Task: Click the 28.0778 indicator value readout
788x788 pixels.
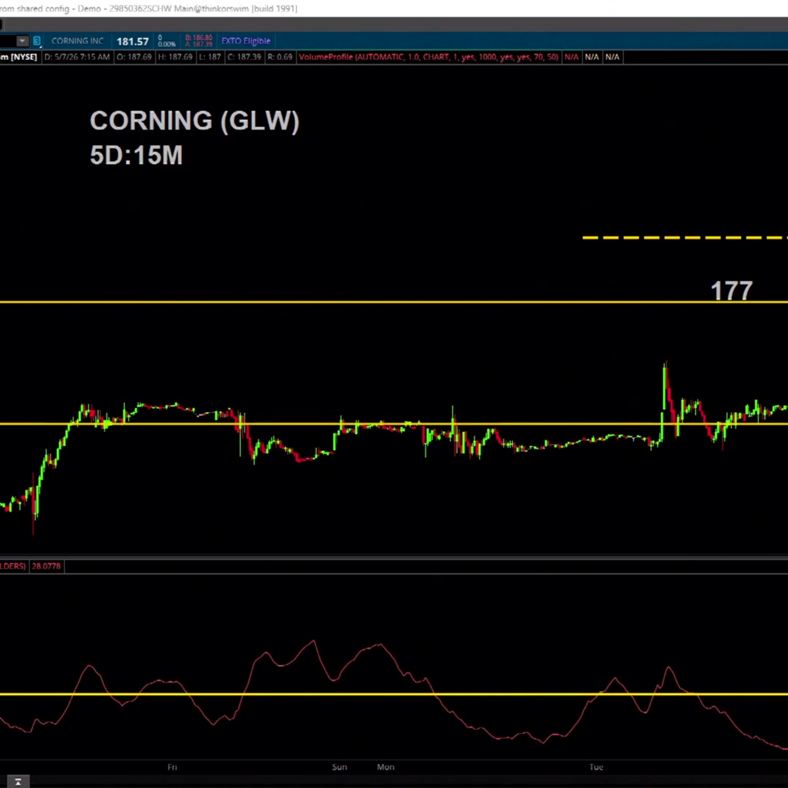Action: [x=46, y=566]
